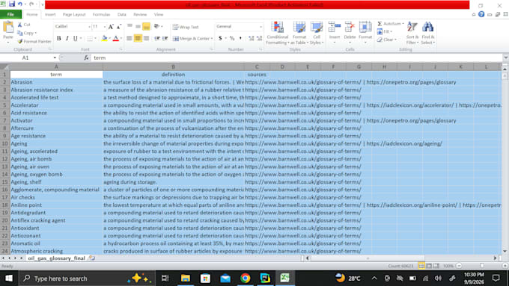Apply the red Font Color swatch
The height and width of the screenshot is (286, 509).
(x=115, y=39)
